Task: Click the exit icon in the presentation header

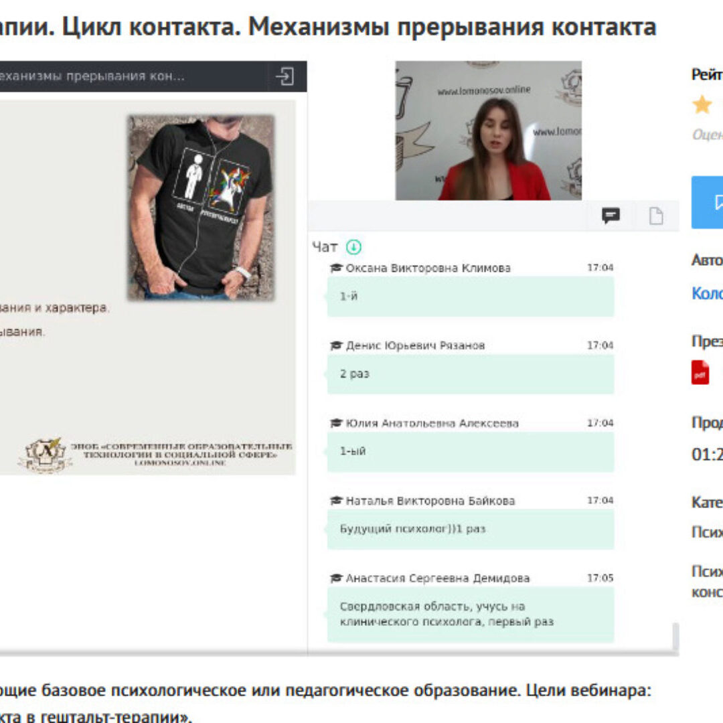Action: (285, 77)
